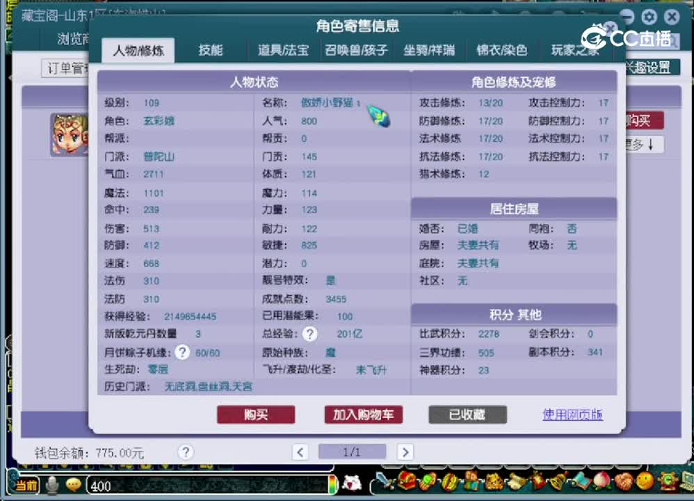Select the 技能 tab

(211, 50)
